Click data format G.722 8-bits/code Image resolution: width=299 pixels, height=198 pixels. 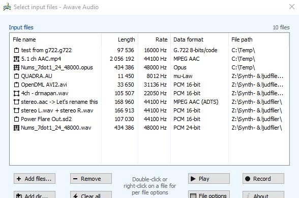click(x=195, y=50)
